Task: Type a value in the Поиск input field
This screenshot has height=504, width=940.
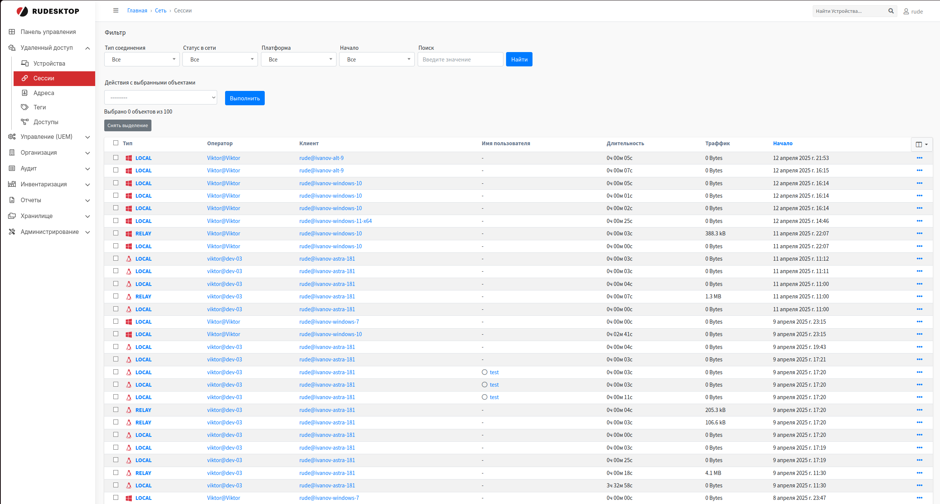Action: point(460,59)
